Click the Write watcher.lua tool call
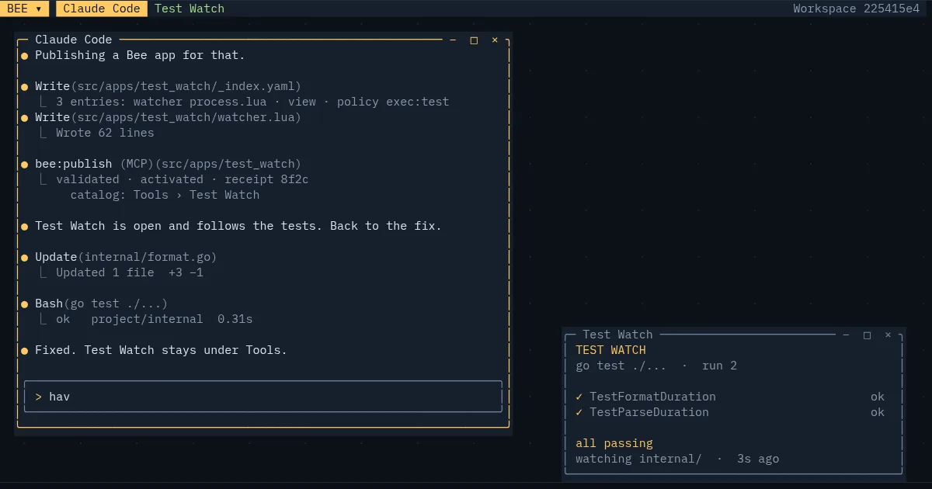This screenshot has width=932, height=489. click(168, 117)
